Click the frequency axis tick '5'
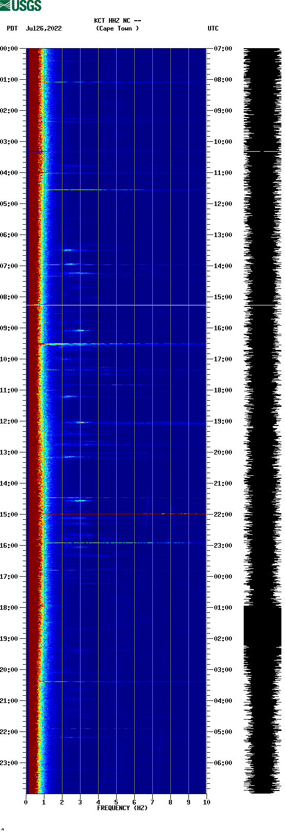 (116, 802)
